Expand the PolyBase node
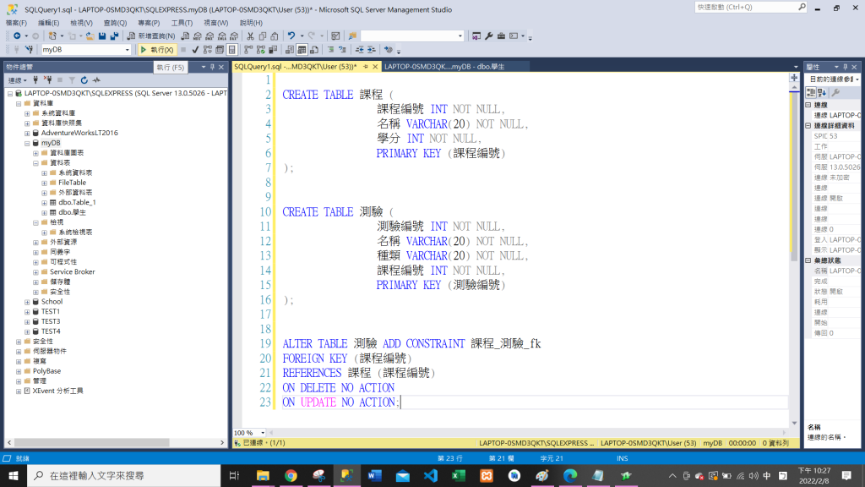 [19, 372]
